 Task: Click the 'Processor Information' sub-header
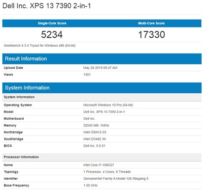[x=102, y=157]
